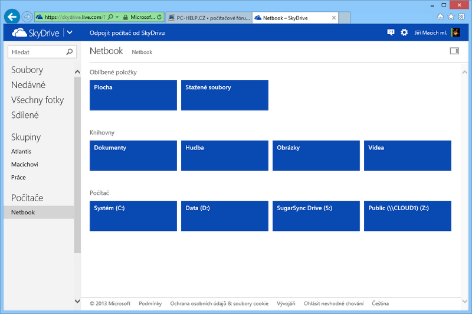The height and width of the screenshot is (314, 472).
Task: Open the Dokumenty library tile
Action: click(x=133, y=155)
